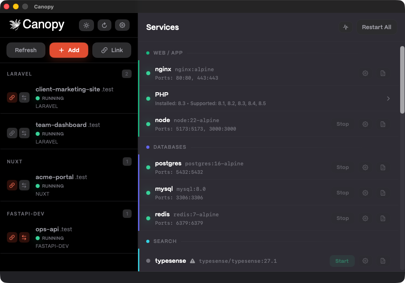Open redis service settings gear
Screen dimensions: 405x283
click(365, 218)
